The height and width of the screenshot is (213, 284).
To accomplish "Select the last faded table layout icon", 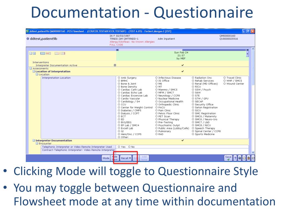I will click(x=63, y=53).
